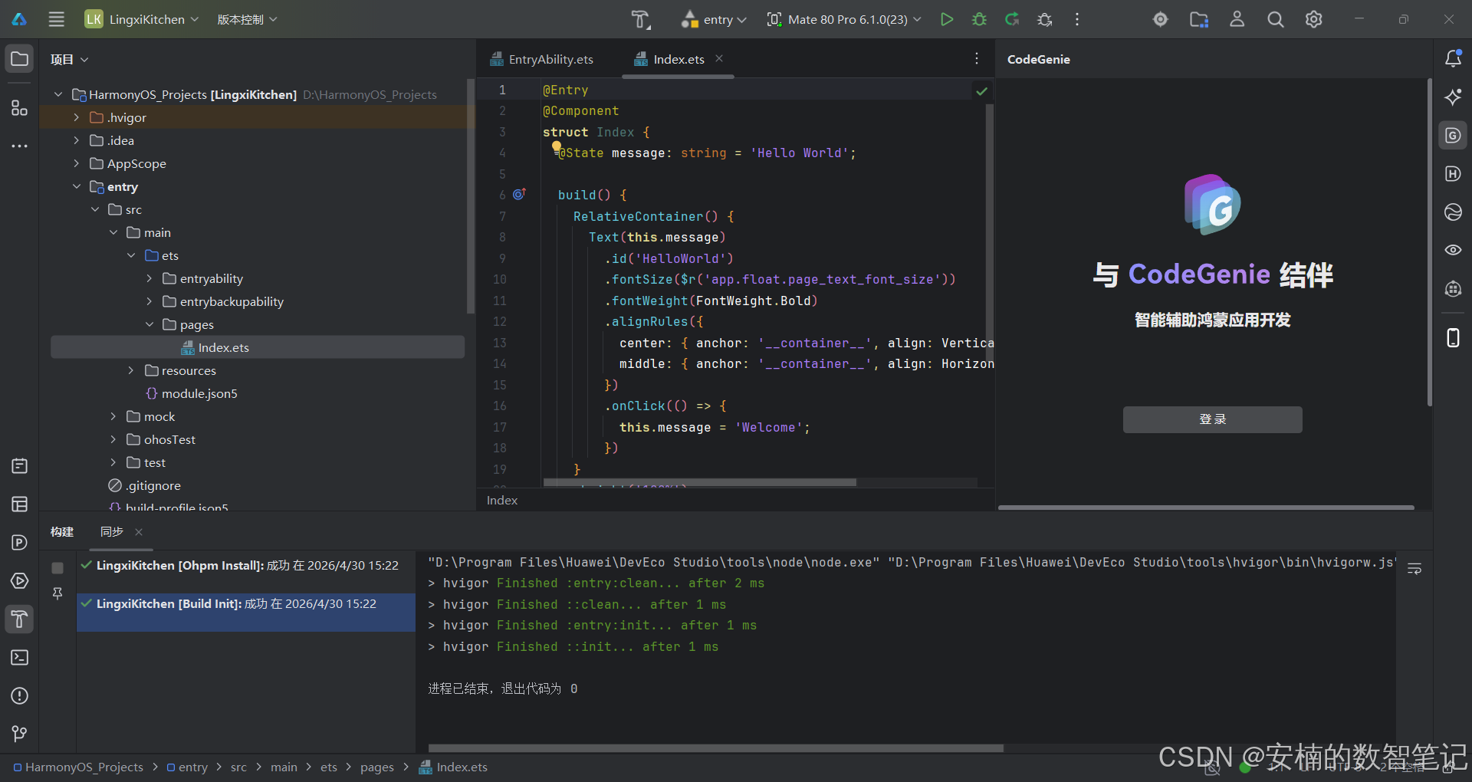This screenshot has height=782, width=1472.
Task: Open more actions vertical dots in toolbar
Action: click(1077, 19)
